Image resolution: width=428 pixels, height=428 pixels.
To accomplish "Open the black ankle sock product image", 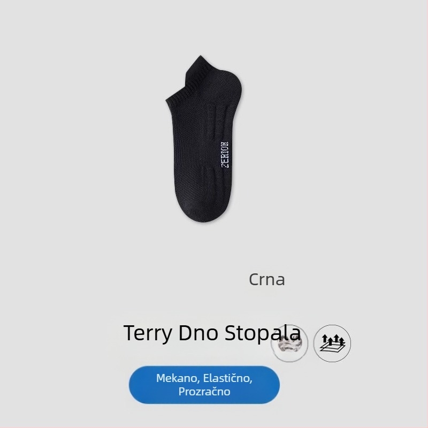I will [x=204, y=139].
